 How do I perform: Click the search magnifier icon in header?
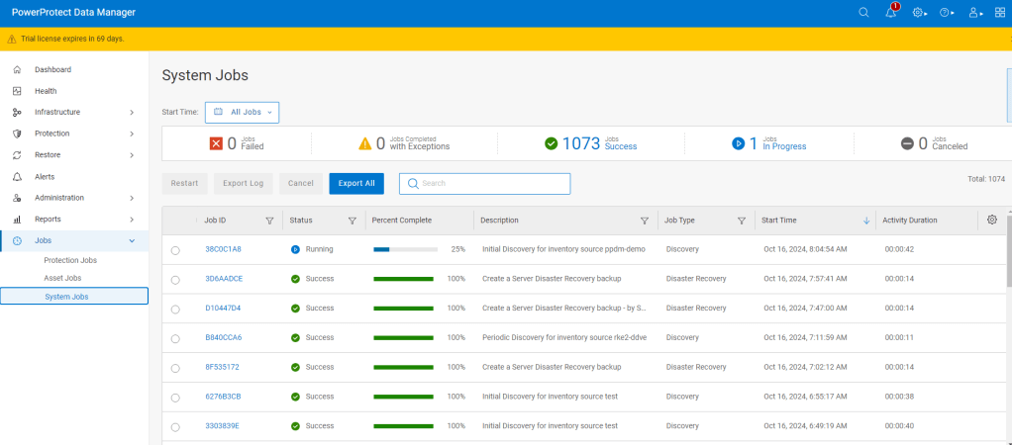click(863, 12)
